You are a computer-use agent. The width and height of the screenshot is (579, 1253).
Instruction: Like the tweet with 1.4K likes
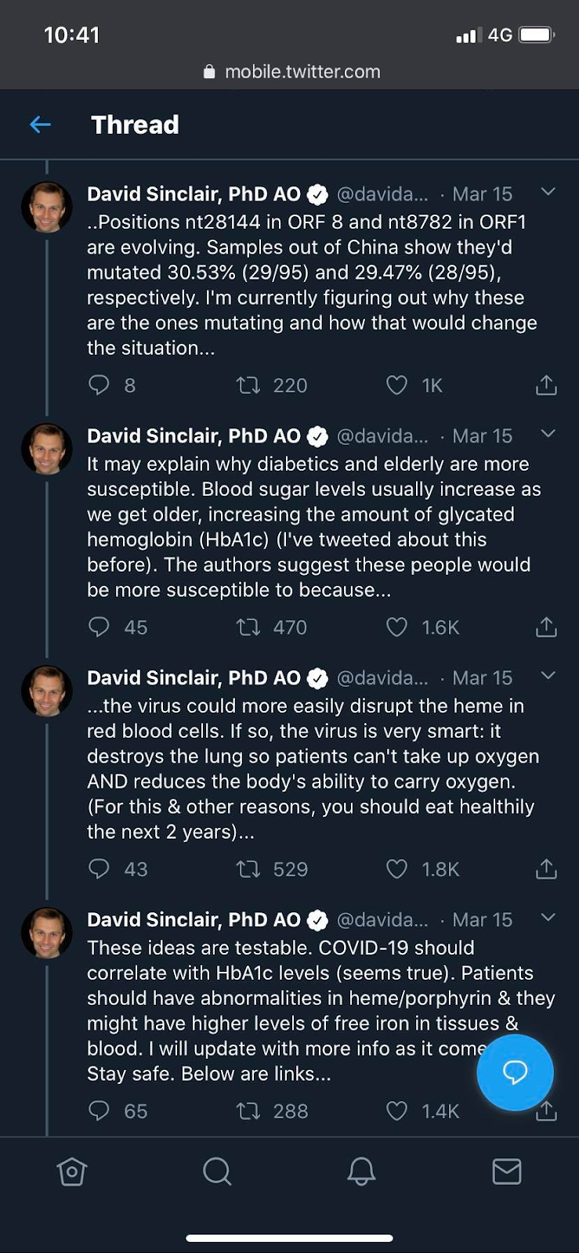tap(397, 1110)
